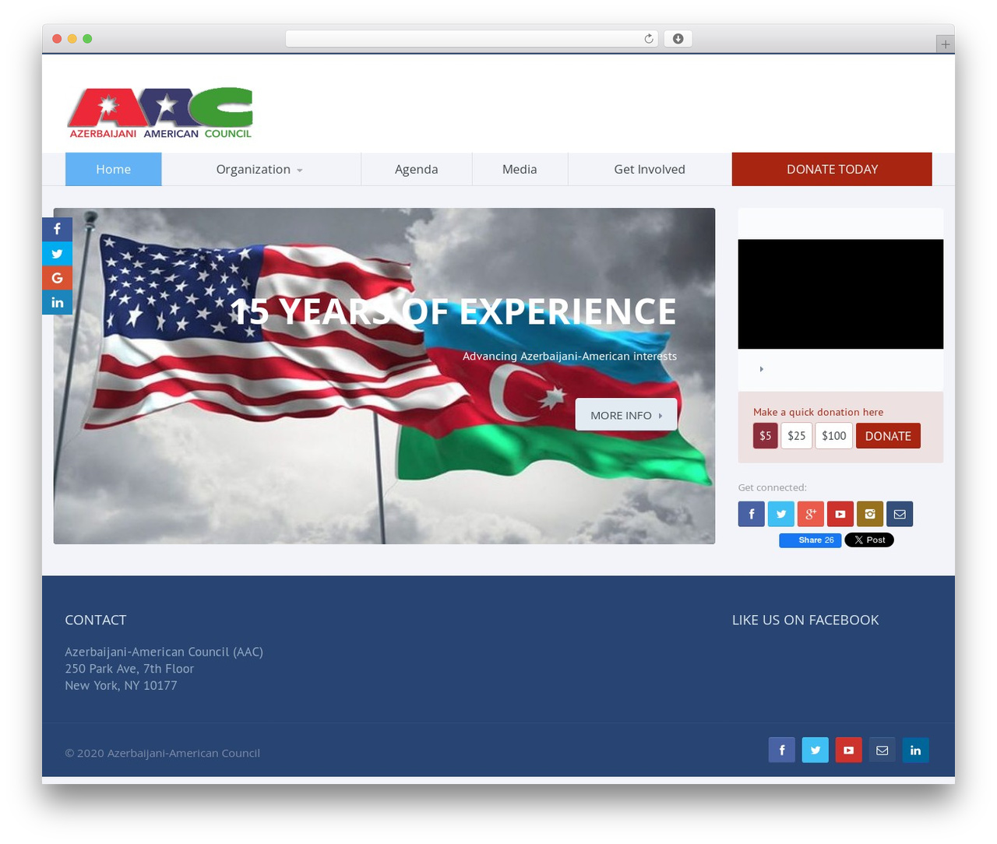Open the footer Facebook icon

click(x=782, y=750)
